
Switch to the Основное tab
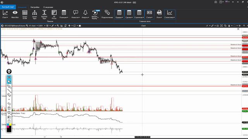[x=22, y=7]
